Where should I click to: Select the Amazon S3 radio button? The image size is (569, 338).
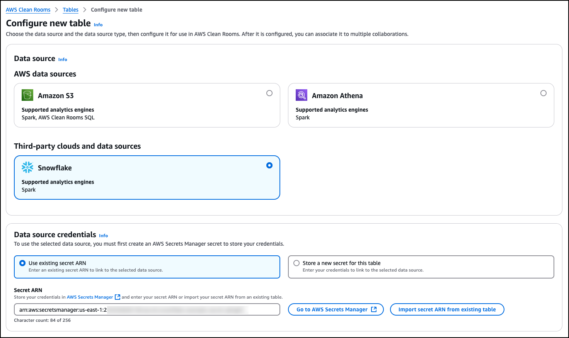[269, 93]
